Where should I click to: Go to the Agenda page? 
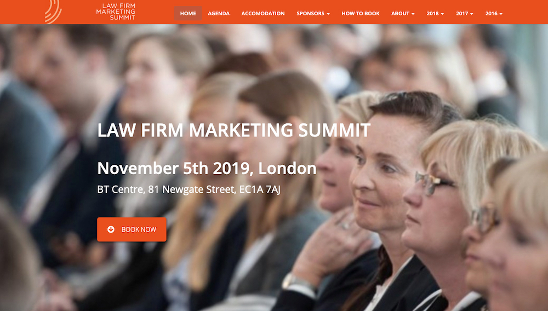click(219, 13)
